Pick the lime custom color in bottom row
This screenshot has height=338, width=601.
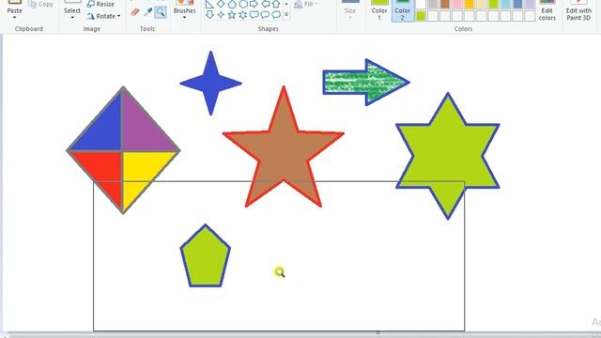[x=421, y=16]
